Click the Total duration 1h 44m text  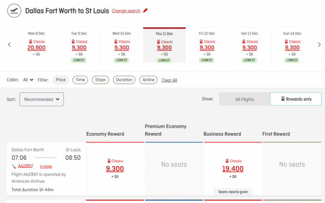[x=32, y=190]
